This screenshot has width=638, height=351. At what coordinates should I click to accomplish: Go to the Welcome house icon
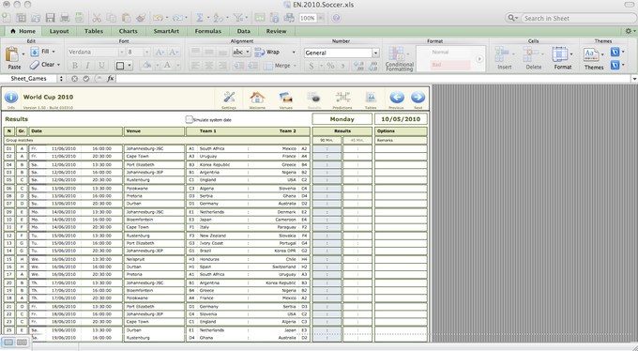257,98
